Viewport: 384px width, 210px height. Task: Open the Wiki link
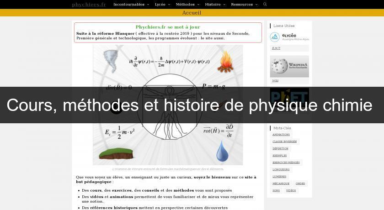pos(275,81)
